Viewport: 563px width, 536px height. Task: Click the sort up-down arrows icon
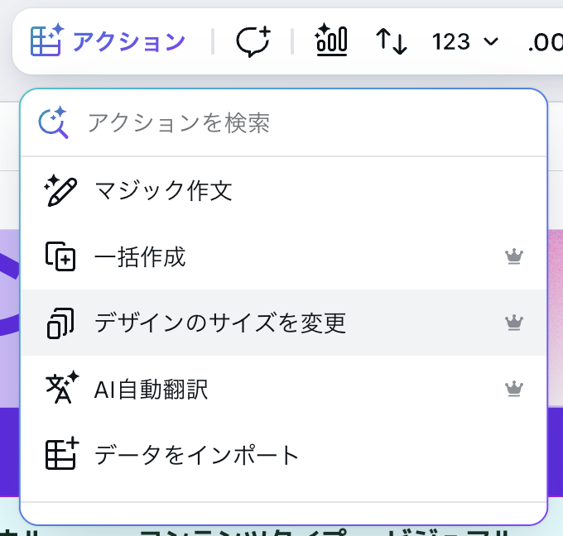392,41
